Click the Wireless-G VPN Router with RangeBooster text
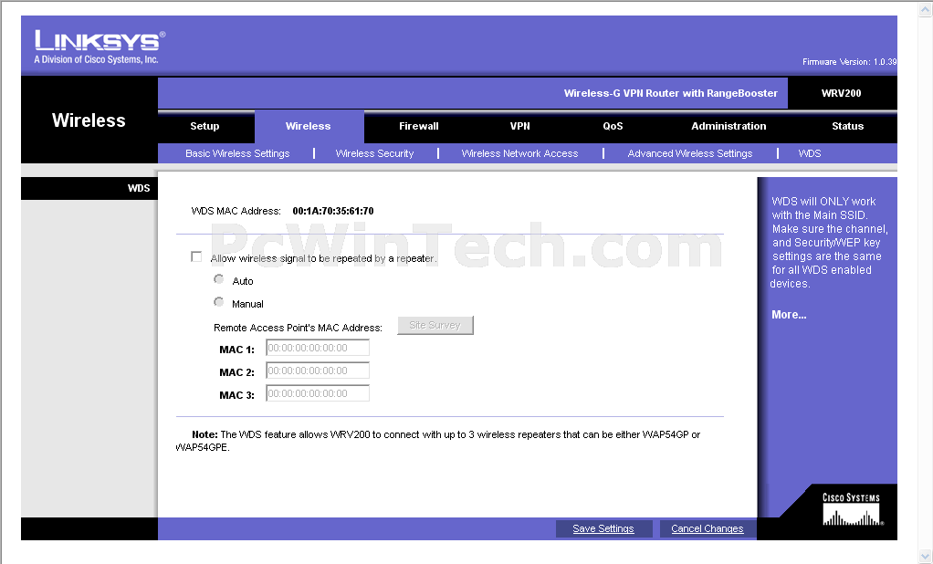Image resolution: width=933 pixels, height=564 pixels. point(671,93)
